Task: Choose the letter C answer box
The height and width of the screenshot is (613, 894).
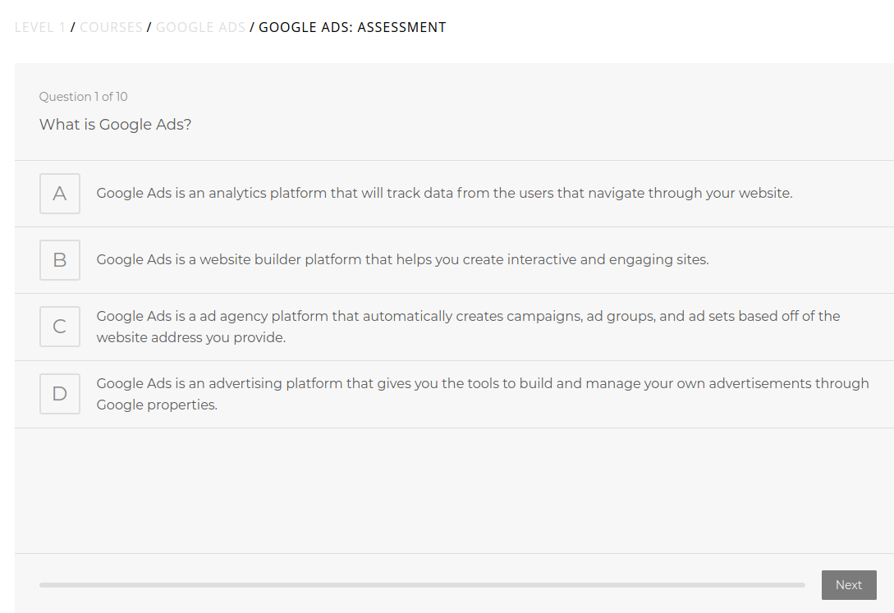Action: (x=60, y=327)
